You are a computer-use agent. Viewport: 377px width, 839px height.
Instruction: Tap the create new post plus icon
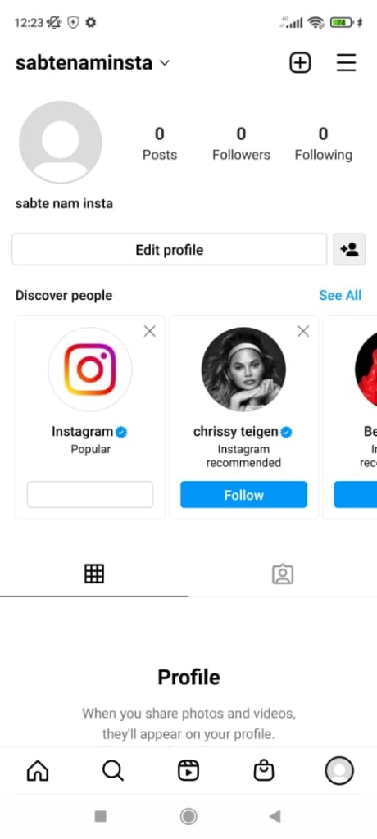coord(300,63)
